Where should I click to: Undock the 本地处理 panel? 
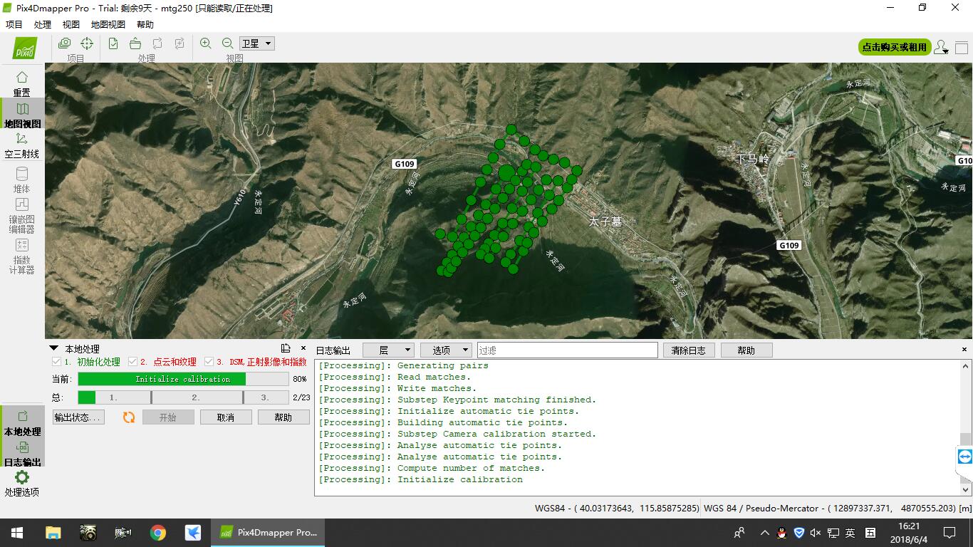286,348
